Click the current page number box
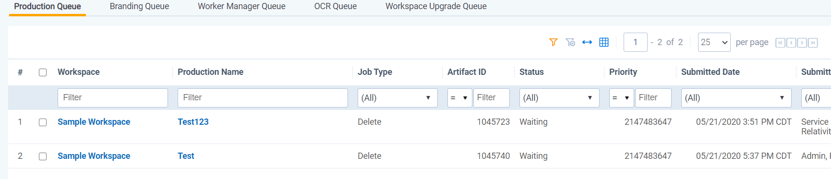 pos(636,42)
